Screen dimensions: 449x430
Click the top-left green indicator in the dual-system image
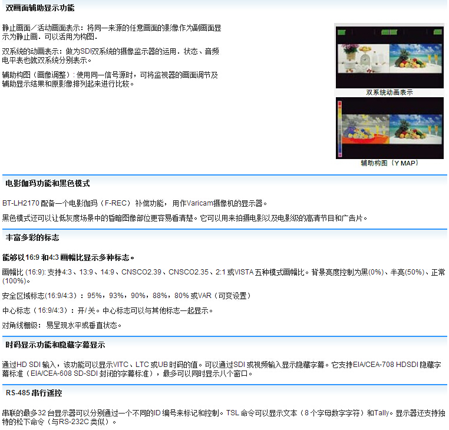click(342, 32)
